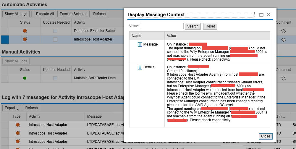Click Execute All button
Viewport: 296px width, 149px height.
click(45, 14)
